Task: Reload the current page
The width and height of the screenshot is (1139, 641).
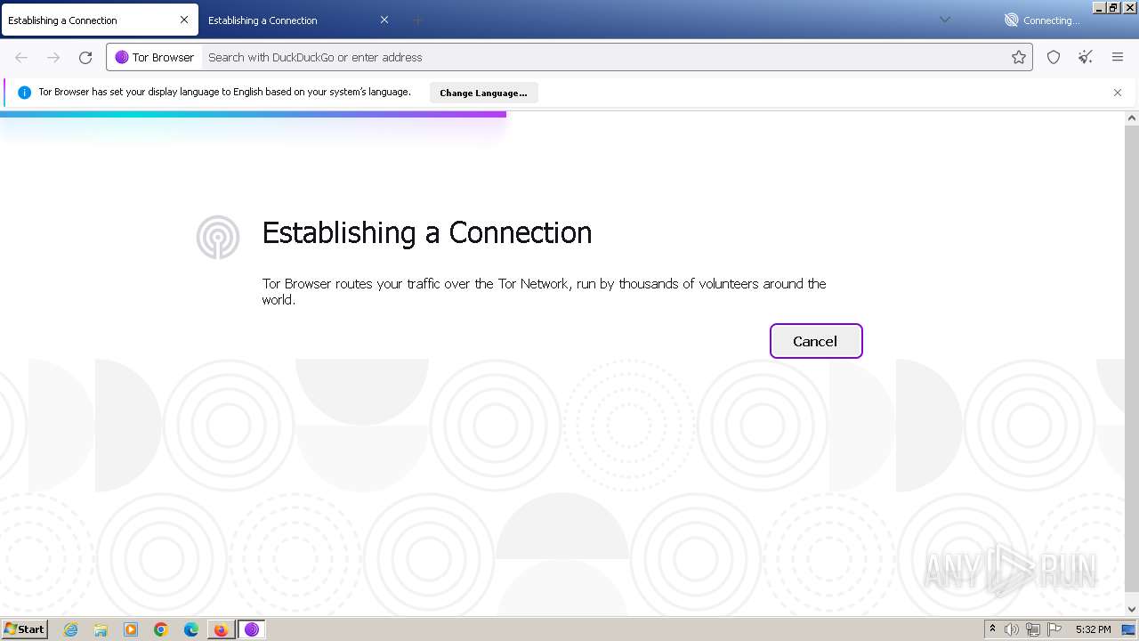Action: pyautogui.click(x=85, y=57)
